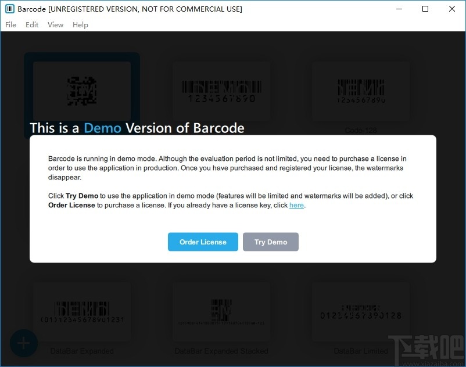
Task: Select the DataBar Expanded Stacked barcode type
Action: pyautogui.click(x=221, y=312)
